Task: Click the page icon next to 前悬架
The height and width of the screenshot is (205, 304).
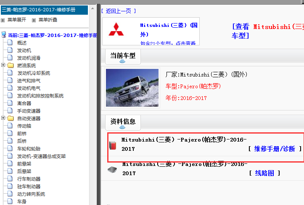Action: tap(10, 163)
